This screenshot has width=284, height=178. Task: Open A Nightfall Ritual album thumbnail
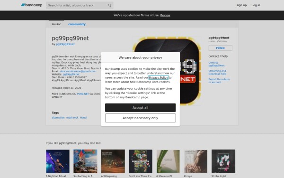[58, 161]
